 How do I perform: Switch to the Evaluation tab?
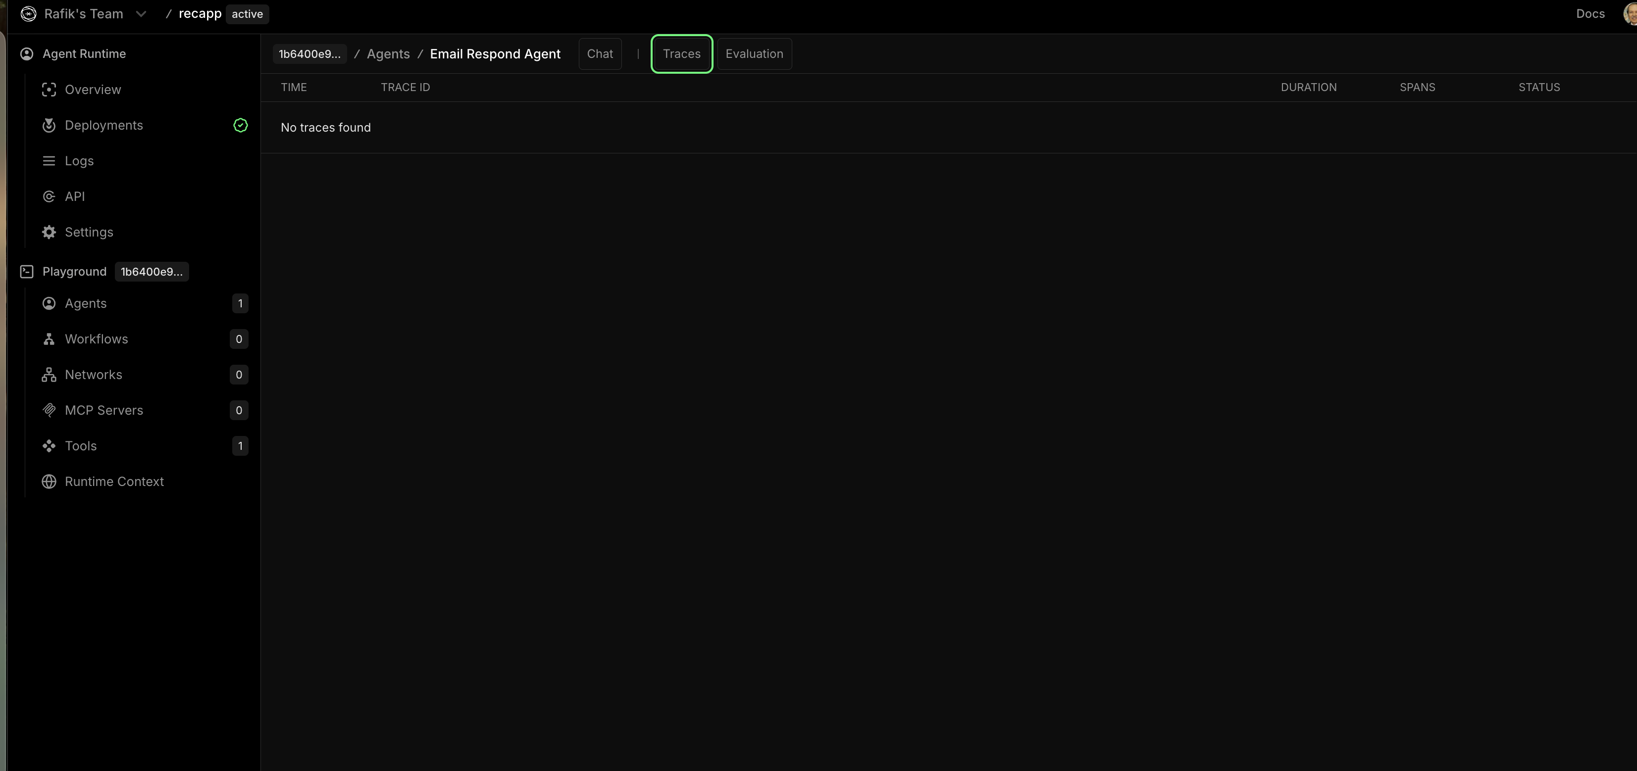(x=754, y=54)
